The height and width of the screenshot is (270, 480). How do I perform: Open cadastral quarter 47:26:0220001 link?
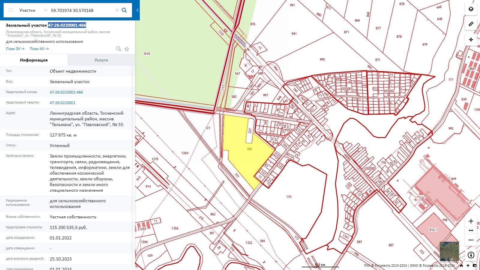(63, 103)
